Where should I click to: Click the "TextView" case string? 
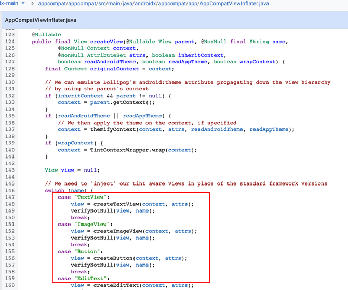coord(90,197)
